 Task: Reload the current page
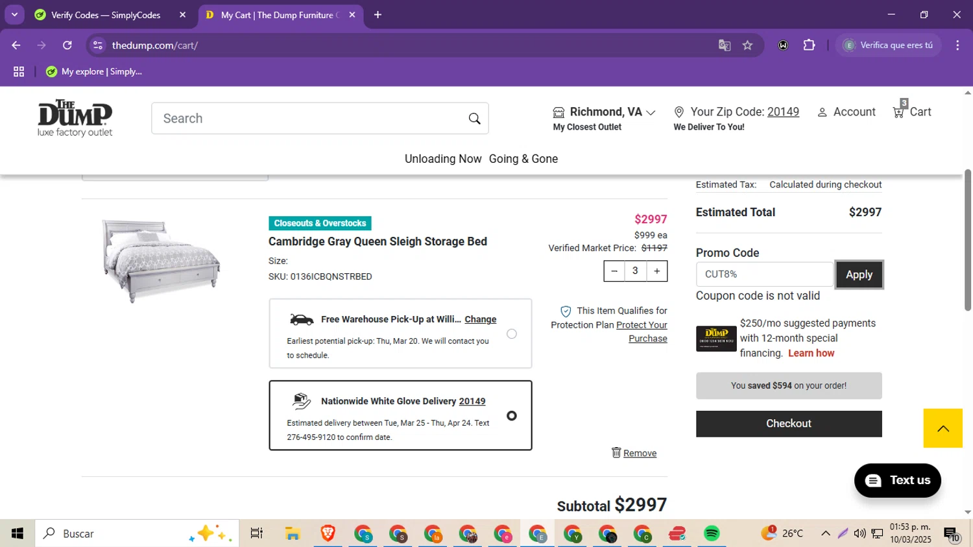tap(67, 45)
